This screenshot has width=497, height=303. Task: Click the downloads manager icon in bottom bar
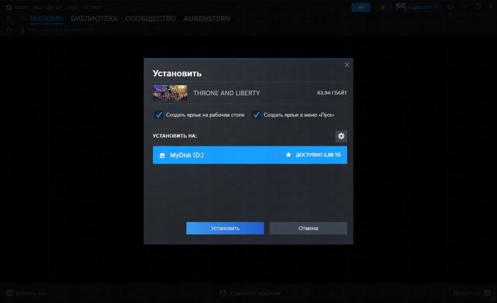223,293
